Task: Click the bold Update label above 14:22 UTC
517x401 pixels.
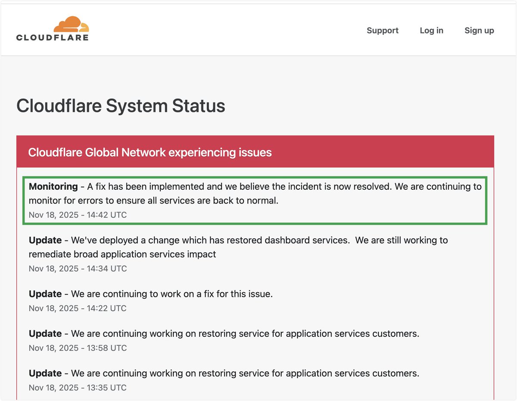Action: click(x=45, y=294)
